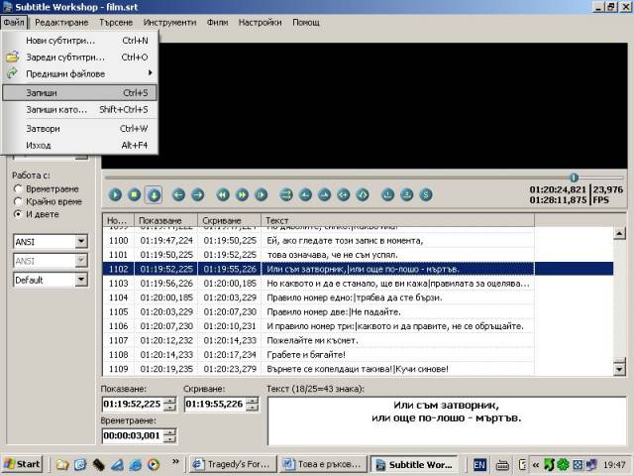The width and height of the screenshot is (634, 476).
Task: Click the Показване time input field
Action: [x=134, y=404]
